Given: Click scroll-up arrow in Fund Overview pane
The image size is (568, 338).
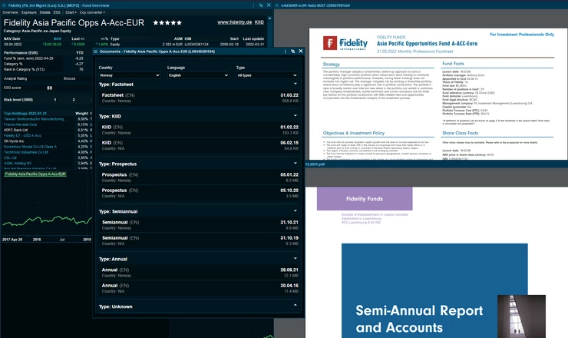Looking at the screenshot, I should [x=269, y=18].
